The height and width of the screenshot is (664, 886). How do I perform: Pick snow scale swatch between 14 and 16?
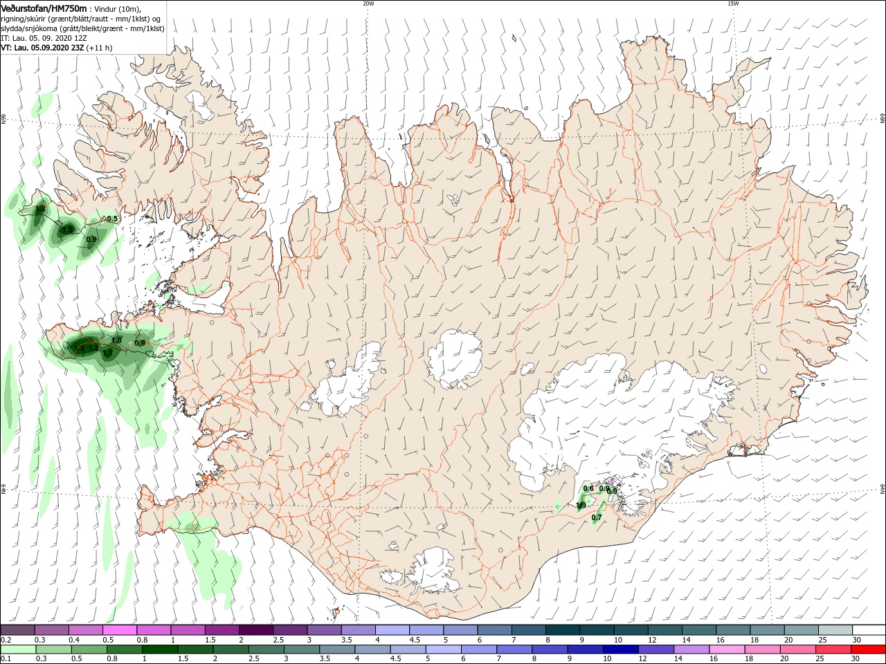[698, 630]
